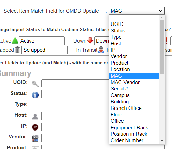Click the Host person icon
This screenshot has height=149, width=172.
[x=35, y=117]
